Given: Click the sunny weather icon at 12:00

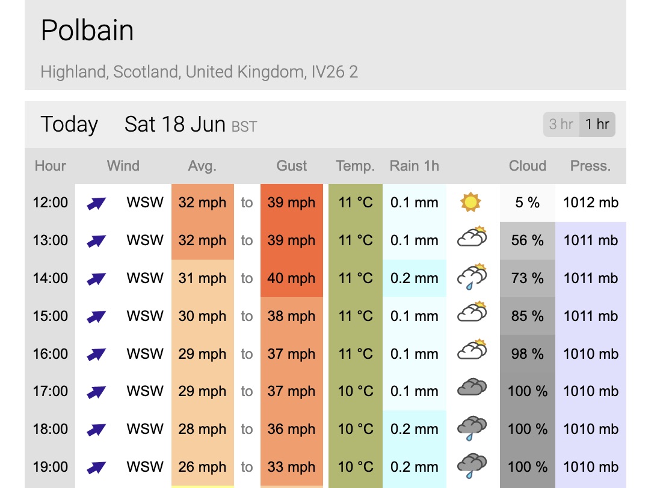Looking at the screenshot, I should (x=471, y=203).
